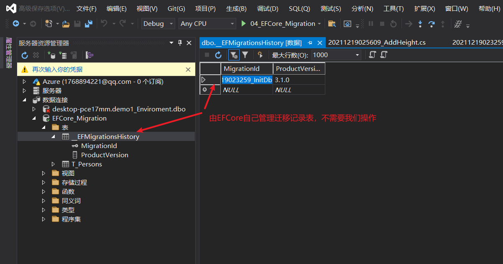
Task: Click the restart debugging icon
Action: tap(393, 24)
